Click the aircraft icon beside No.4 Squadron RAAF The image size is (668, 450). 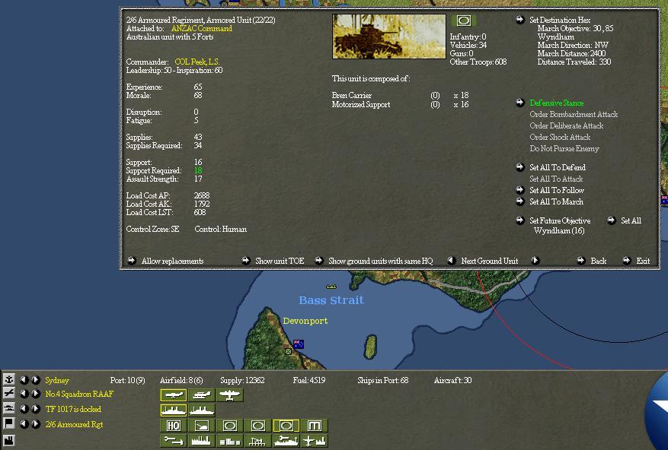pos(8,394)
